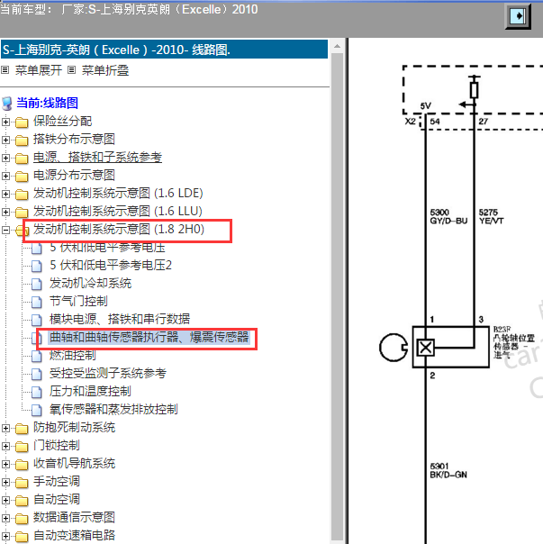543x544 pixels.
Task: Click the 收音机导航系统 folder icon
Action: click(22, 465)
